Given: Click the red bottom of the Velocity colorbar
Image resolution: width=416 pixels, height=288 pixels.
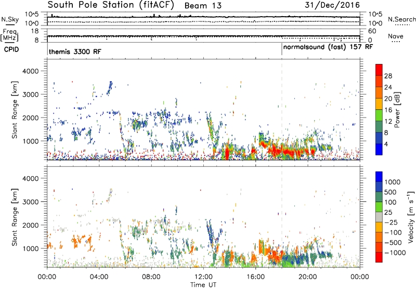Looking at the screenshot, I should [x=379, y=257].
